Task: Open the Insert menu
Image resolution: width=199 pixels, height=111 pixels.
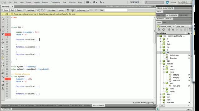Action: (29, 2)
